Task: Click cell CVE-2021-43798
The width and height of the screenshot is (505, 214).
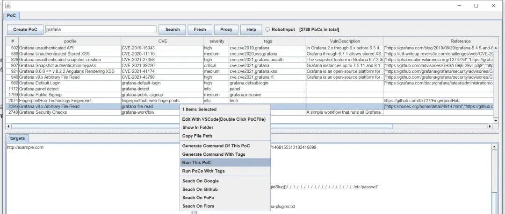Action: [x=162, y=77]
